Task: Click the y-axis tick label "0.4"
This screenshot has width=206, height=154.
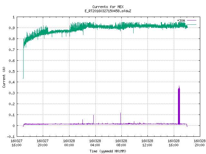Action: tap(12, 82)
